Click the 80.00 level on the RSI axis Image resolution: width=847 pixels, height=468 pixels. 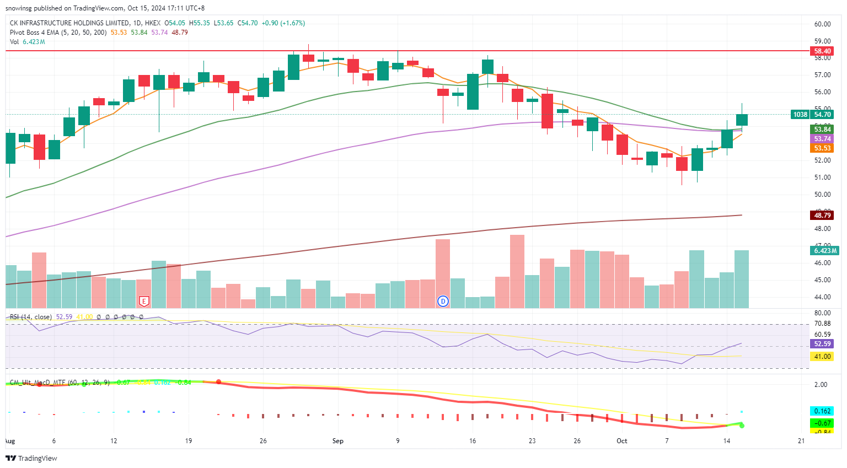(x=822, y=313)
